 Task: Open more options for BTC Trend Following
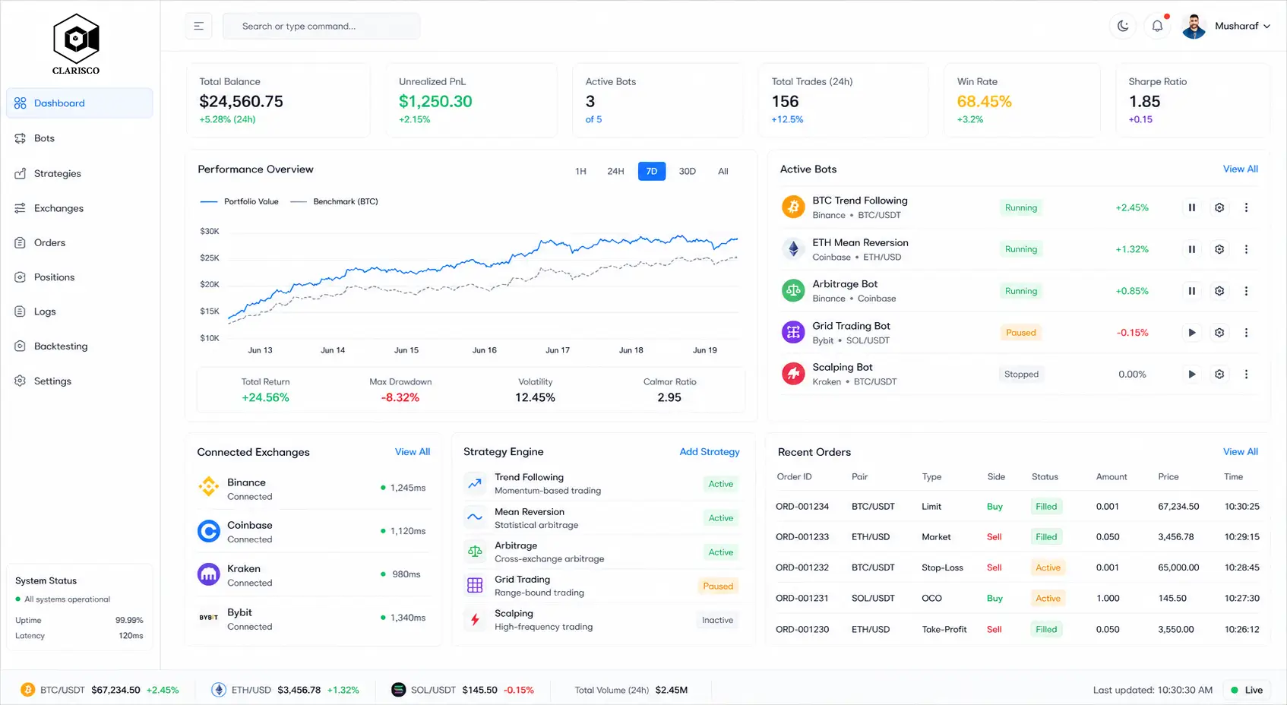click(x=1246, y=207)
